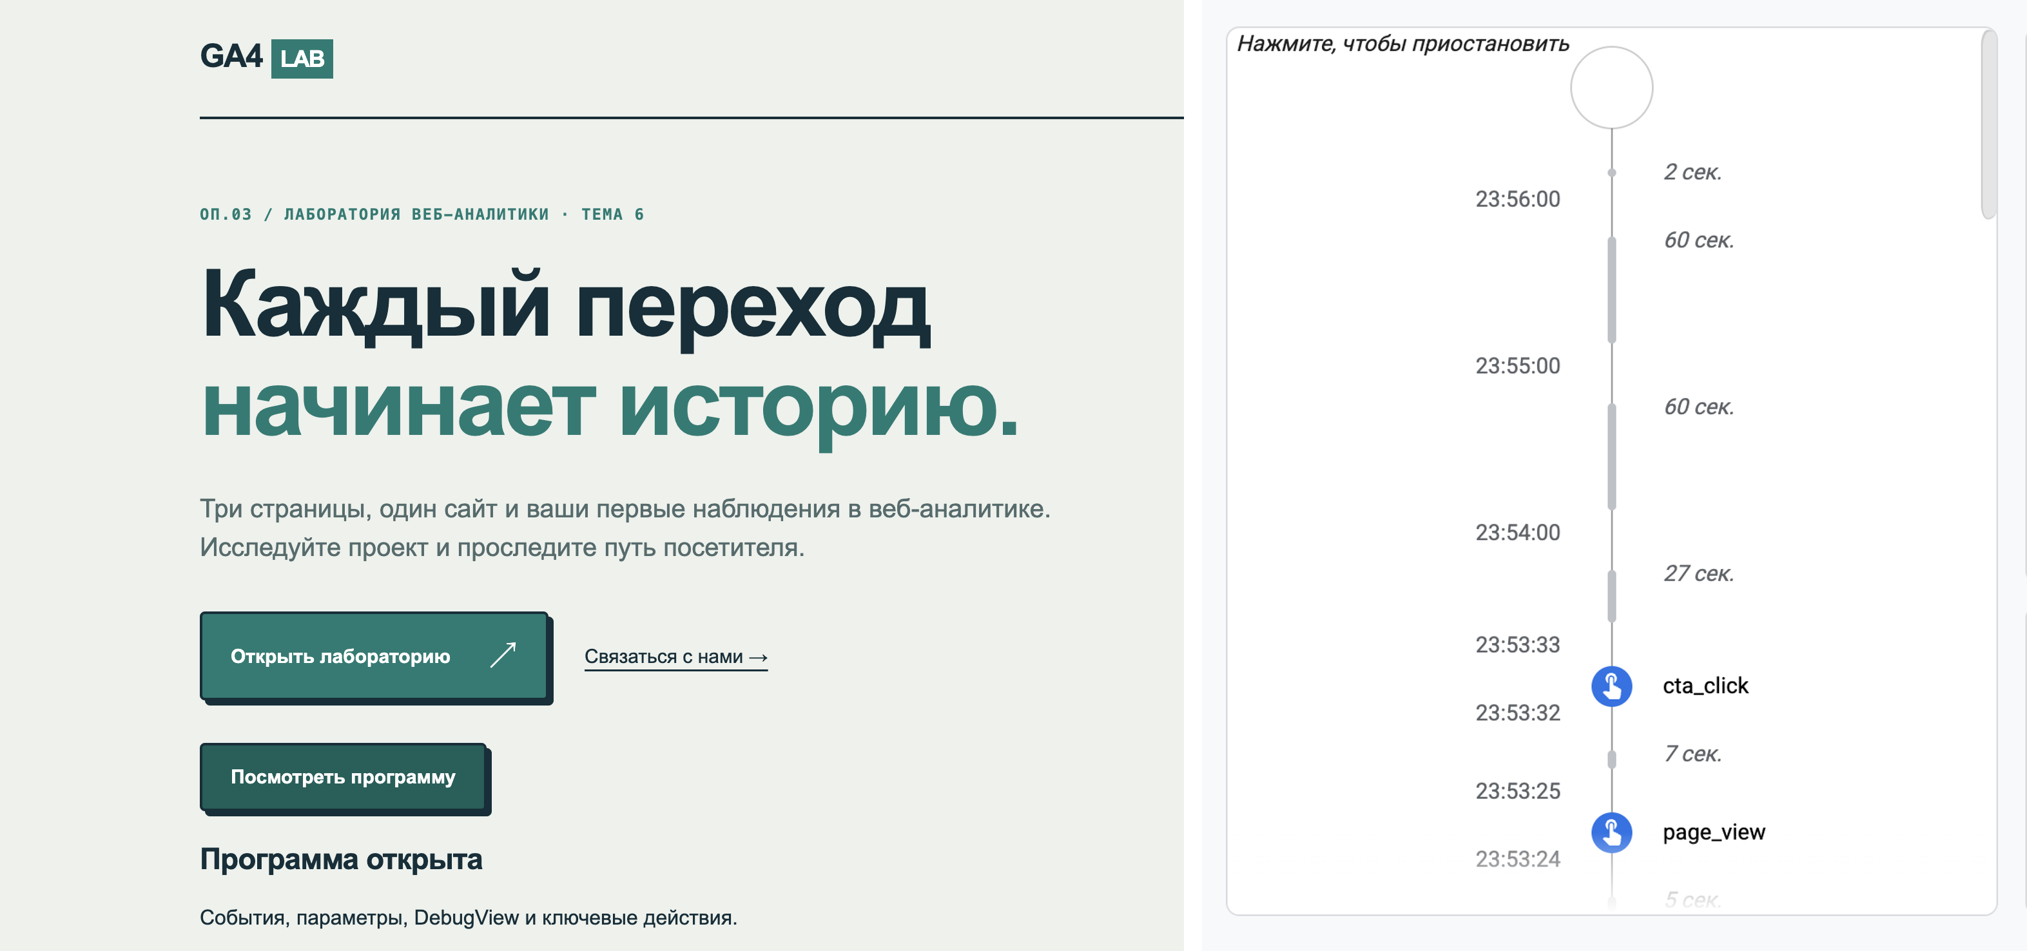Click the Программа открыта heading
The image size is (2027, 951).
click(x=341, y=859)
